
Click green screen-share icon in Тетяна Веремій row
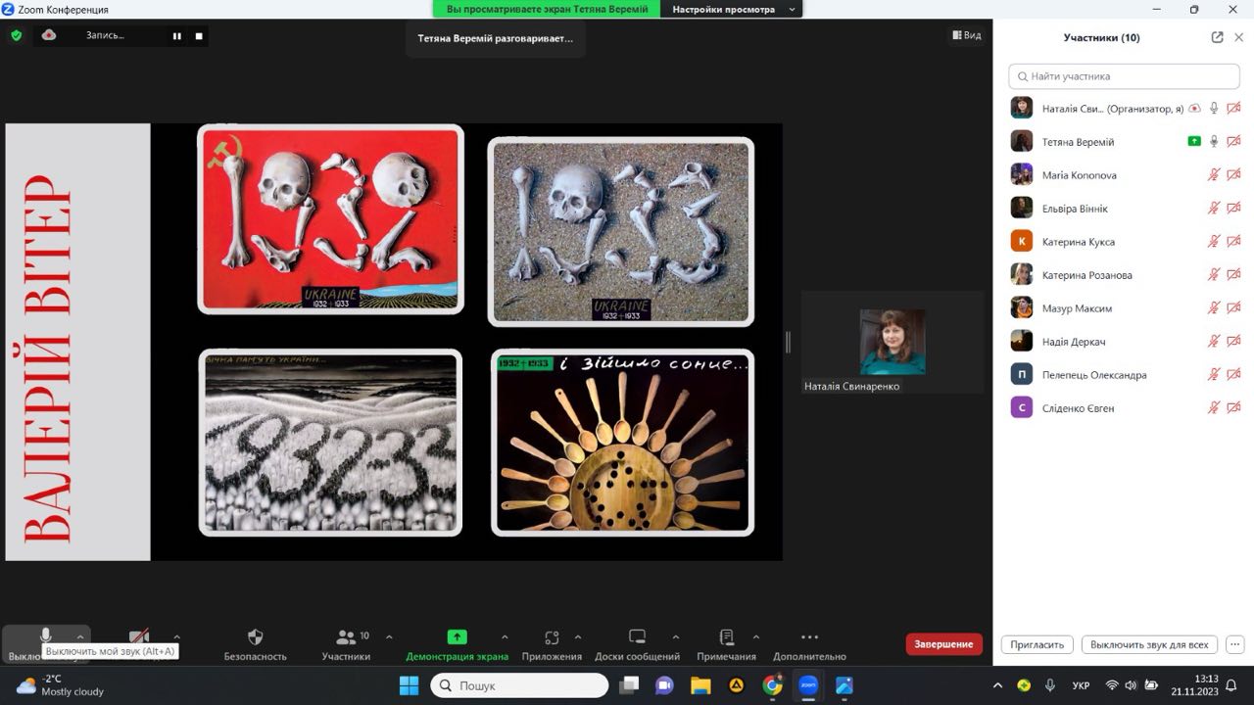tap(1194, 142)
